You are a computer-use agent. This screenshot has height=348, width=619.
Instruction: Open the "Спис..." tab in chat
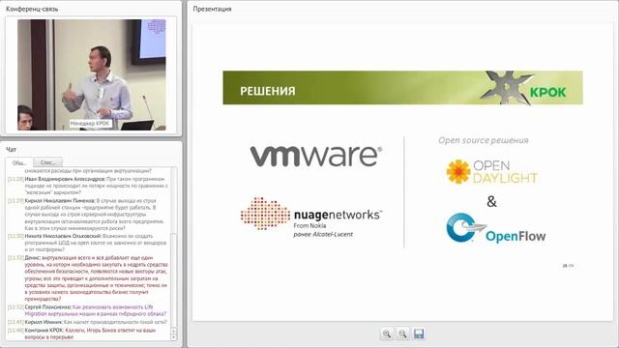point(47,162)
